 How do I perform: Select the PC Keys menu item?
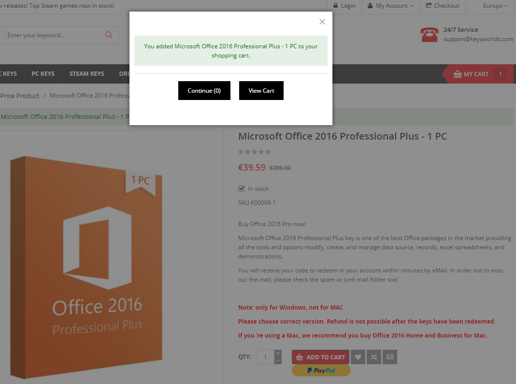point(43,74)
